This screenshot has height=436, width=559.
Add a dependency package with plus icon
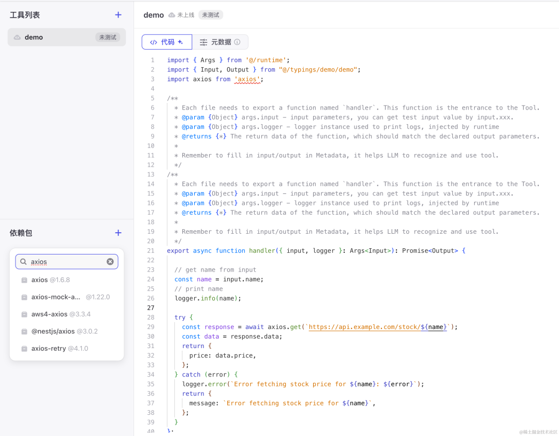[x=118, y=233]
